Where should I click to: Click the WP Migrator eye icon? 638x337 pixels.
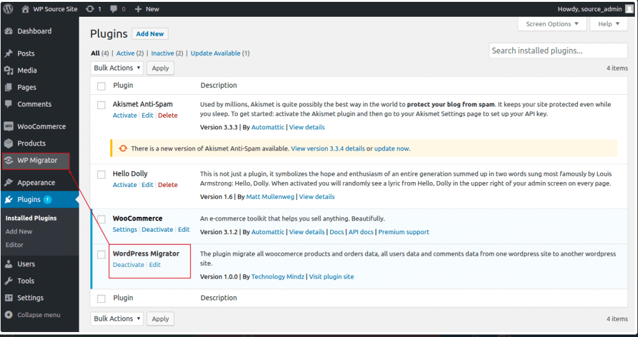[x=9, y=160]
